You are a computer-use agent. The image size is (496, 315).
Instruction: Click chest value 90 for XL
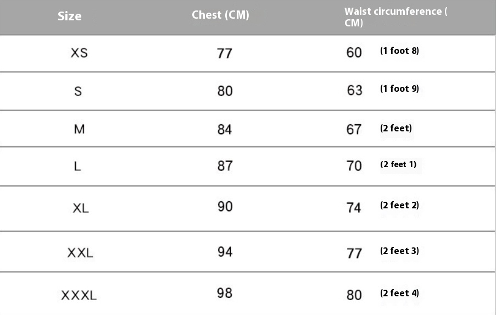point(225,206)
